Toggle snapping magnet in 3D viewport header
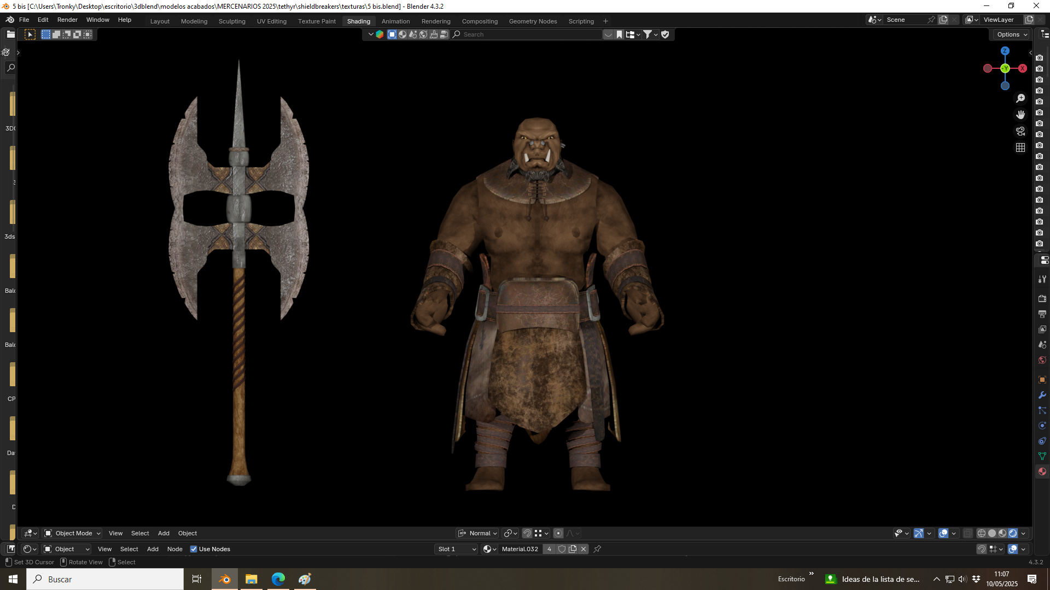 [x=527, y=533]
